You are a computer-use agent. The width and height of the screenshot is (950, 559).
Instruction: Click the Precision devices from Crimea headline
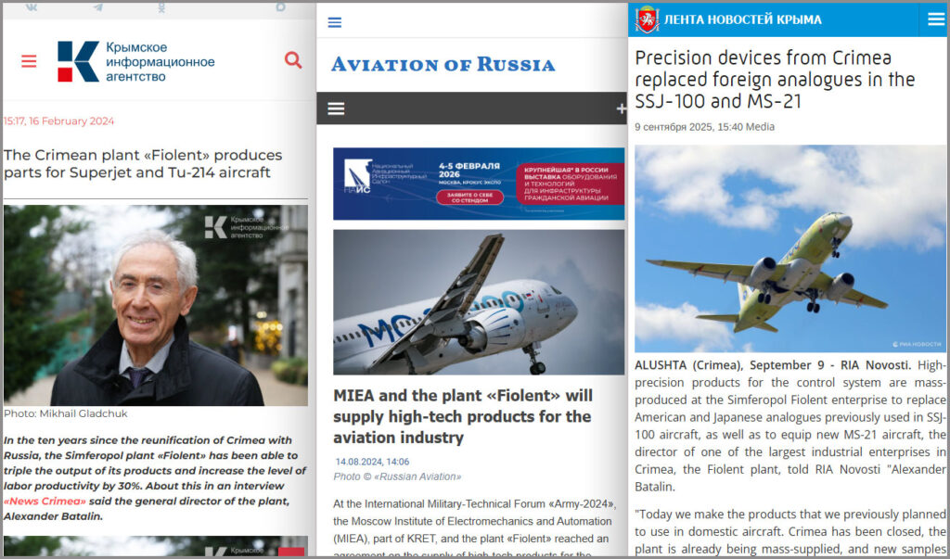click(775, 80)
